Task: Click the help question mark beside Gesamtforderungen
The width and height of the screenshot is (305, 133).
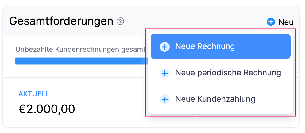Action: pyautogui.click(x=120, y=21)
